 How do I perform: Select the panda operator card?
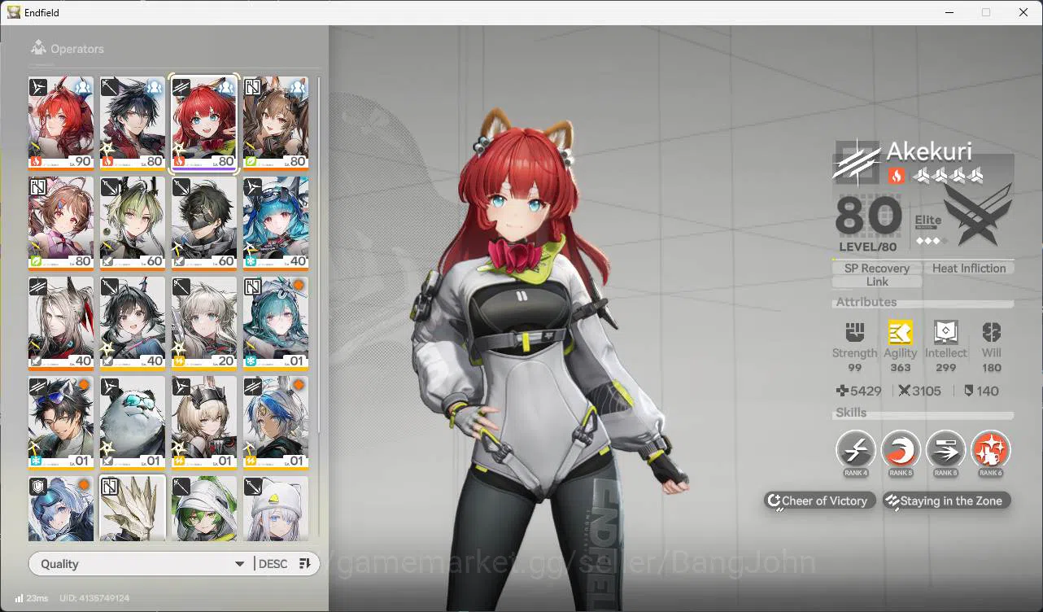pos(133,423)
